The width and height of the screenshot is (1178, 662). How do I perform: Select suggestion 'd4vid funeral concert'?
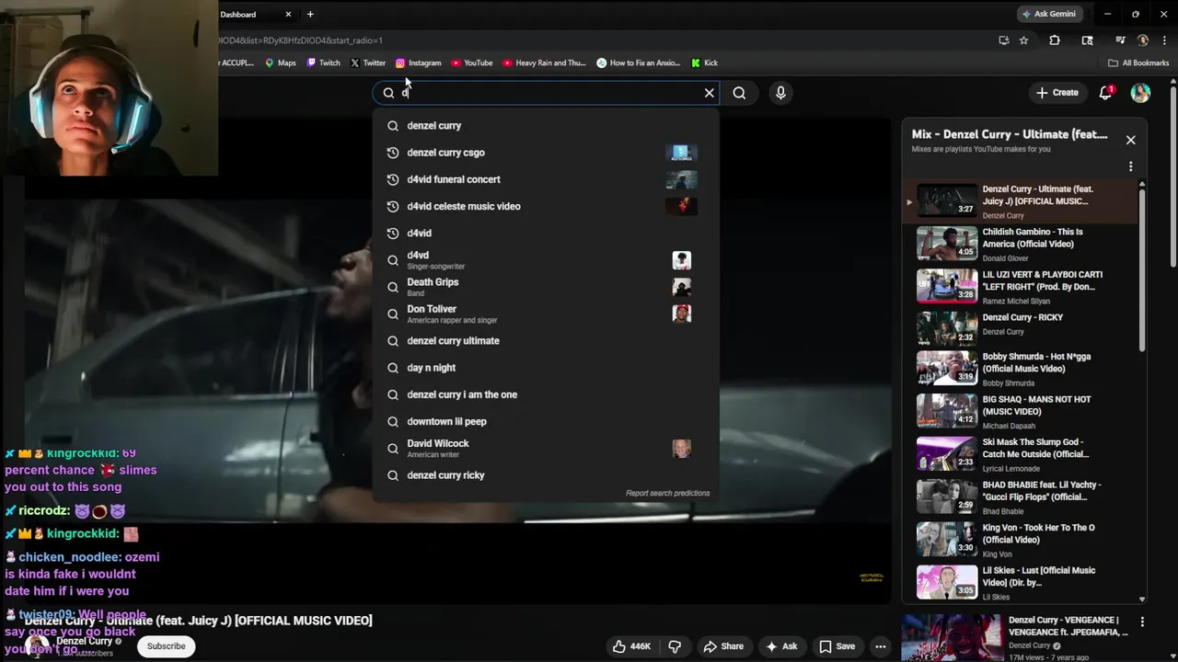coord(545,179)
